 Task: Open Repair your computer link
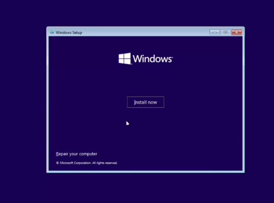click(76, 154)
